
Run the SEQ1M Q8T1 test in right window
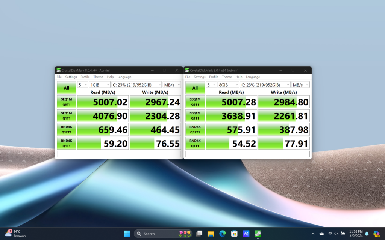(x=195, y=102)
